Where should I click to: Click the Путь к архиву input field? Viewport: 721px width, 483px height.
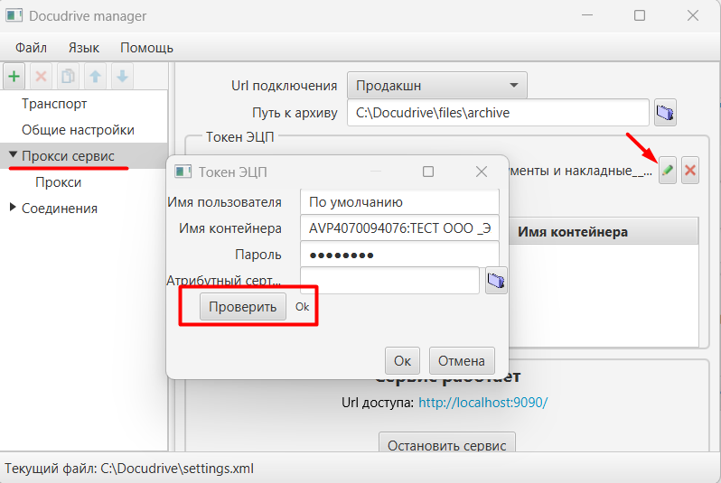pos(498,113)
